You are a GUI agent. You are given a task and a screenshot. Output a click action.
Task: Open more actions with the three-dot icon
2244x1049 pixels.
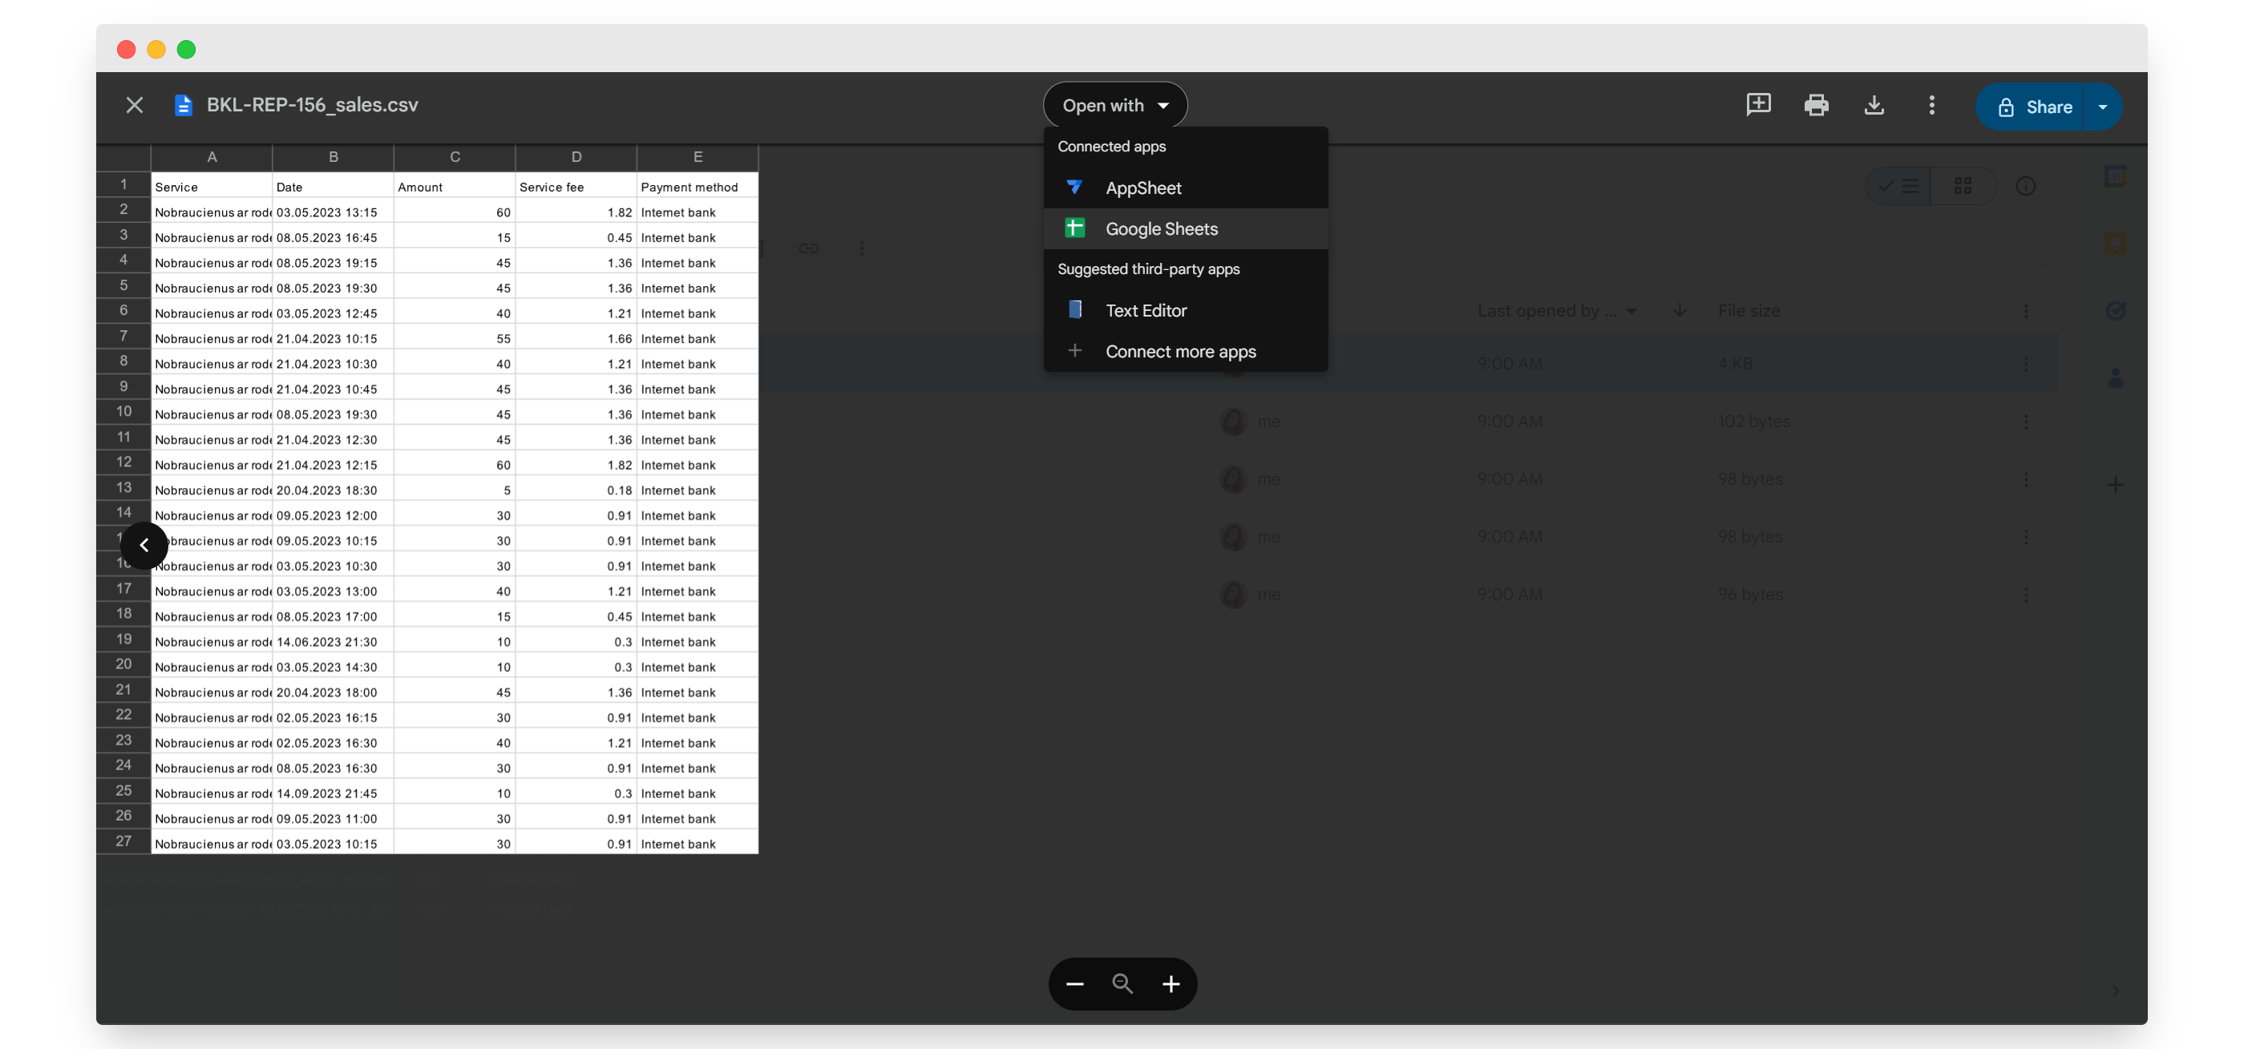pos(1931,105)
